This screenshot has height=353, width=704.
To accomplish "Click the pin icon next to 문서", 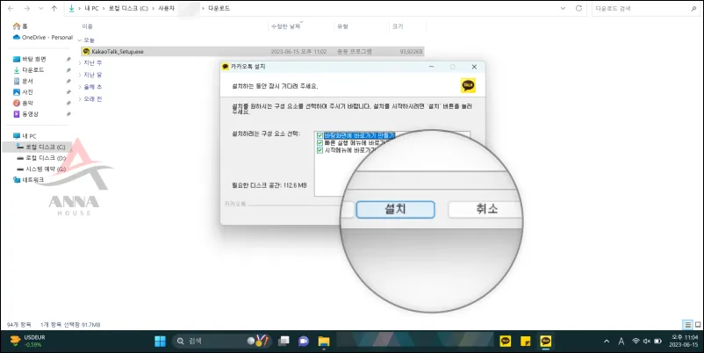I will 68,81.
